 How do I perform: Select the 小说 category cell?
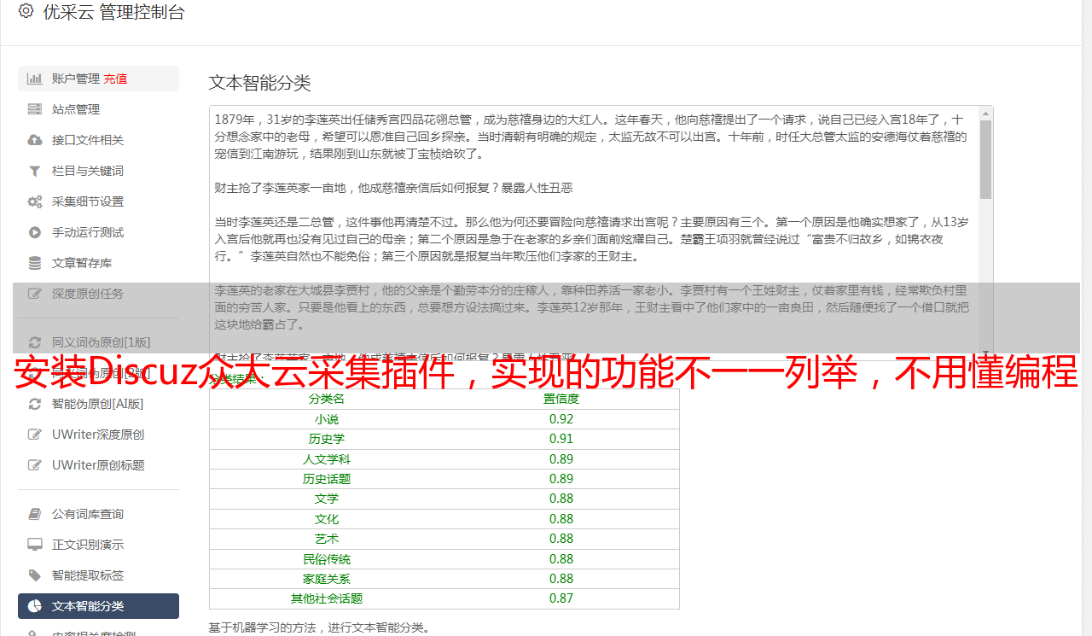point(327,419)
